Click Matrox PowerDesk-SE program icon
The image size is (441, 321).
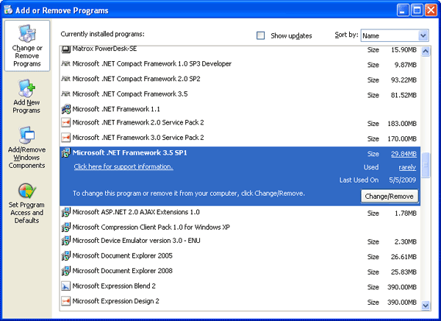(66, 49)
